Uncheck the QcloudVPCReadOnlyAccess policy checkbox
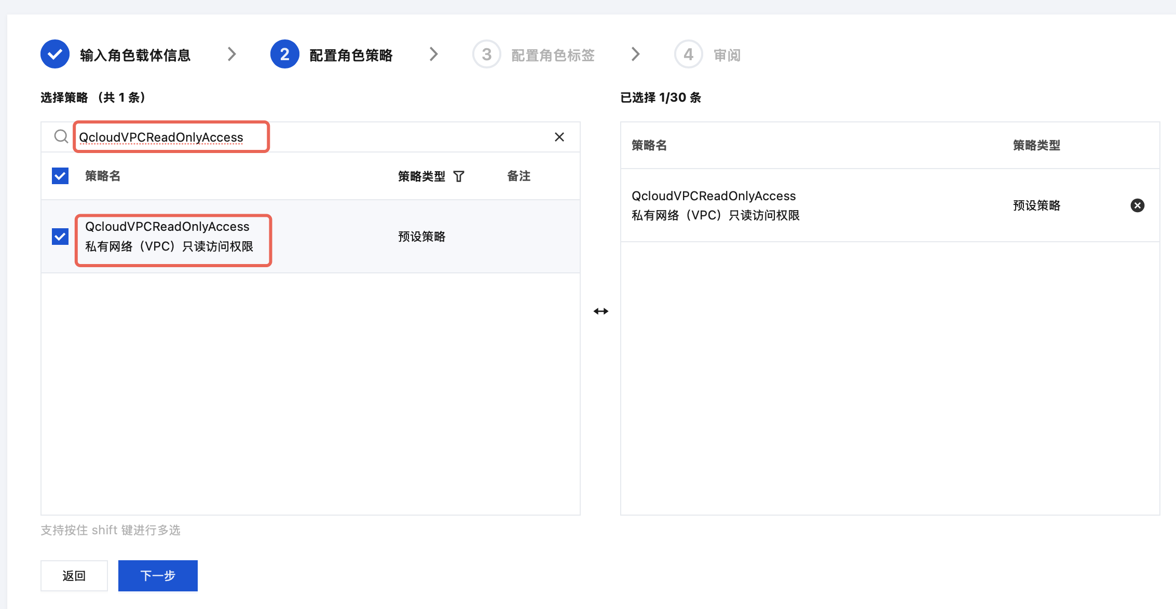 [x=60, y=237]
